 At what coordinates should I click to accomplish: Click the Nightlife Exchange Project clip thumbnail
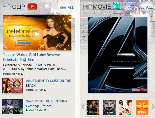(x=13, y=107)
